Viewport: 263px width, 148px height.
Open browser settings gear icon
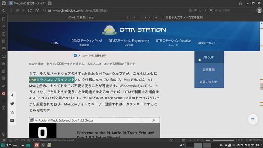click(x=4, y=134)
